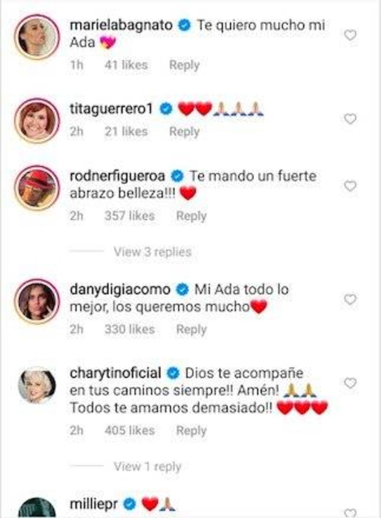The width and height of the screenshot is (381, 518).
Task: Open the titaguerrero1 username link
Action: pos(111,108)
